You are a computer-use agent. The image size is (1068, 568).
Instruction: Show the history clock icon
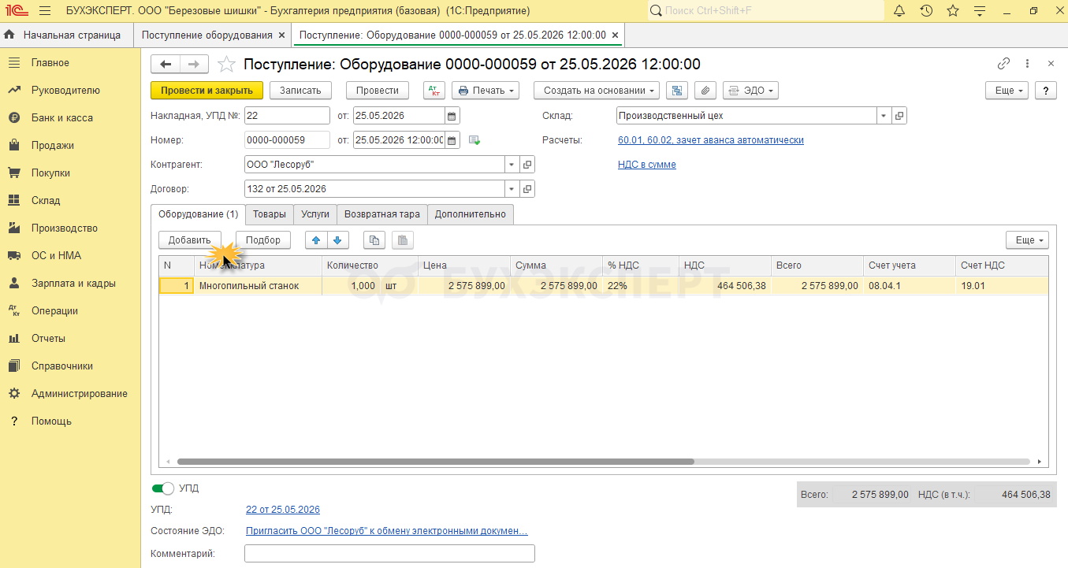tap(926, 11)
